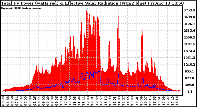Click the x-axis time label 10:14

click(x=61, y=101)
